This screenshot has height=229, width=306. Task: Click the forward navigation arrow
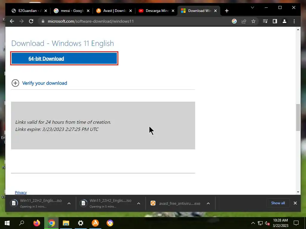click(22, 21)
